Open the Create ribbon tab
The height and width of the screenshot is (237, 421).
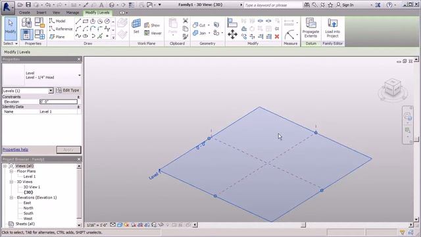point(24,13)
